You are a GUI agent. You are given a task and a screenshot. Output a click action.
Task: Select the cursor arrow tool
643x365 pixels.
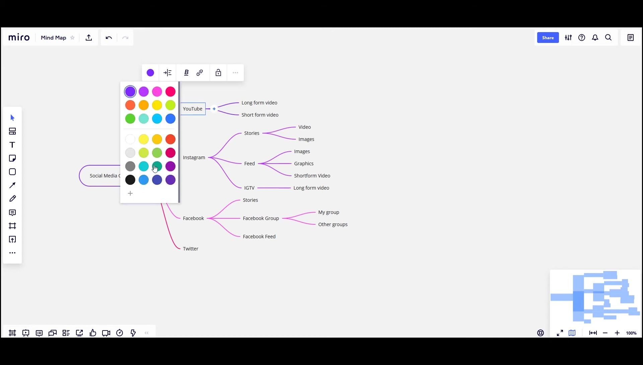click(x=12, y=118)
